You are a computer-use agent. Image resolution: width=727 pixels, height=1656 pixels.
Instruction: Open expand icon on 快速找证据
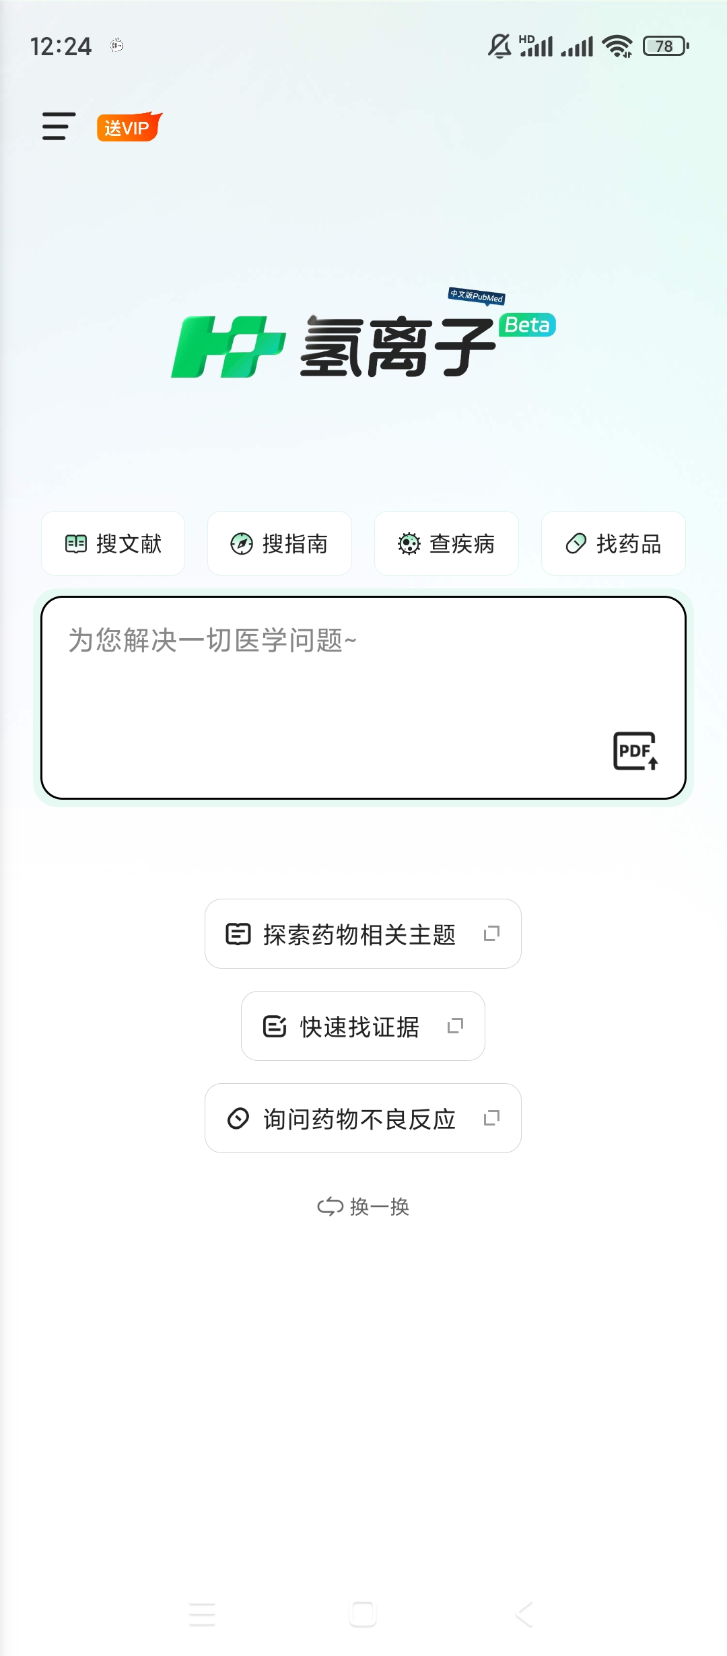point(456,1026)
